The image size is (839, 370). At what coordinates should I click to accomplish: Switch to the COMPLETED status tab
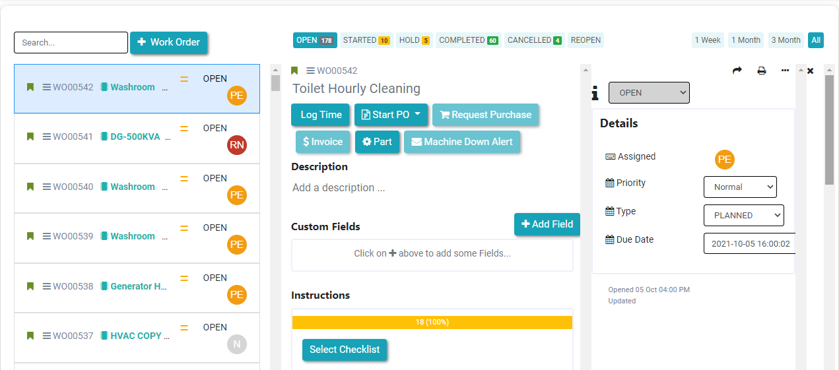pos(468,40)
